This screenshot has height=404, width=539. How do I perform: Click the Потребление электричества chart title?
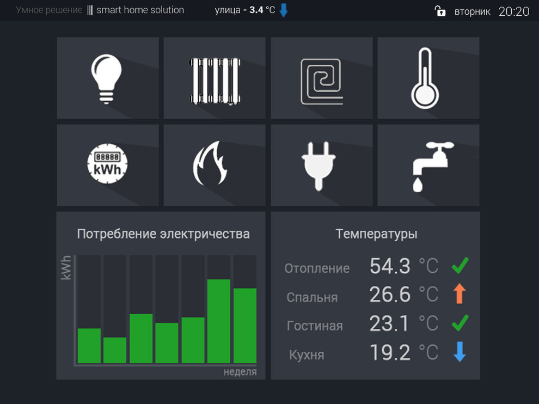tap(163, 234)
